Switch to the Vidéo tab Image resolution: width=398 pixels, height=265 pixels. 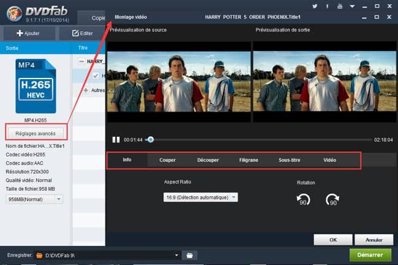tap(329, 160)
